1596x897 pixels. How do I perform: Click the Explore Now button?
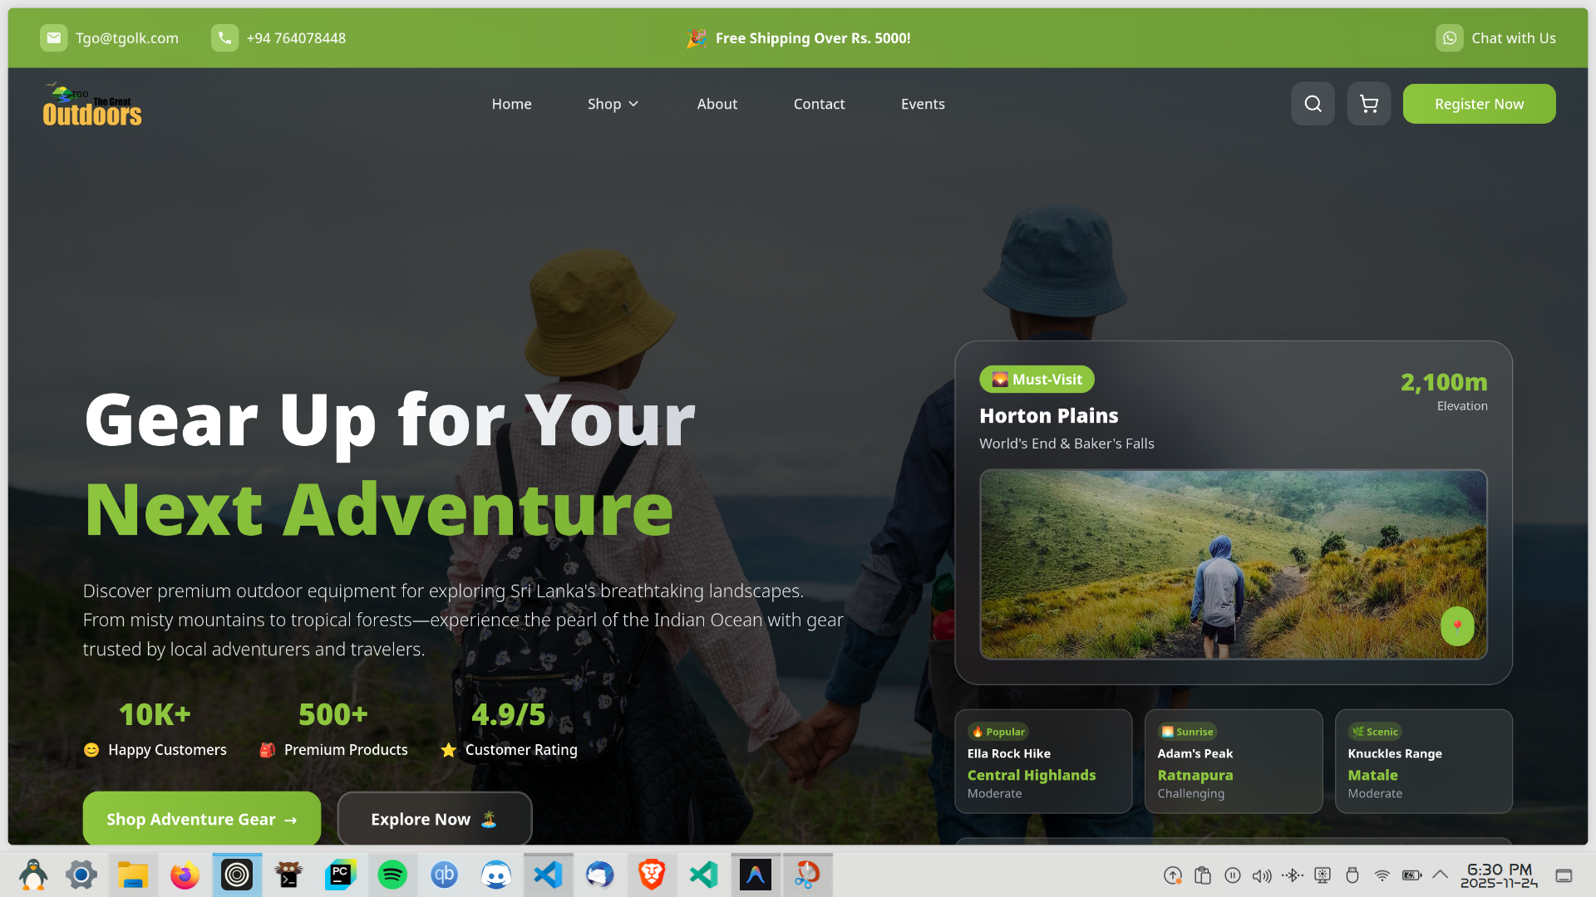(x=434, y=818)
